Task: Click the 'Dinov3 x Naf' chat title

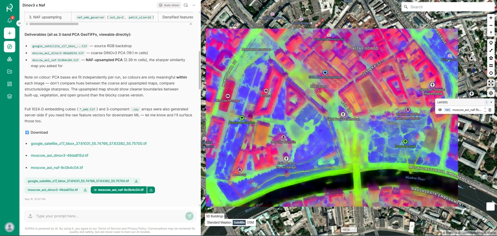Action: coord(34,5)
